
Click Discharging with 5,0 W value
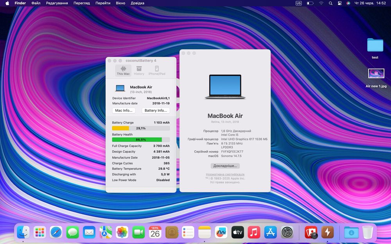[165, 174]
